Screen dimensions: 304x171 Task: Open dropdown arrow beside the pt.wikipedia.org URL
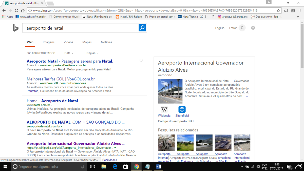(115, 148)
